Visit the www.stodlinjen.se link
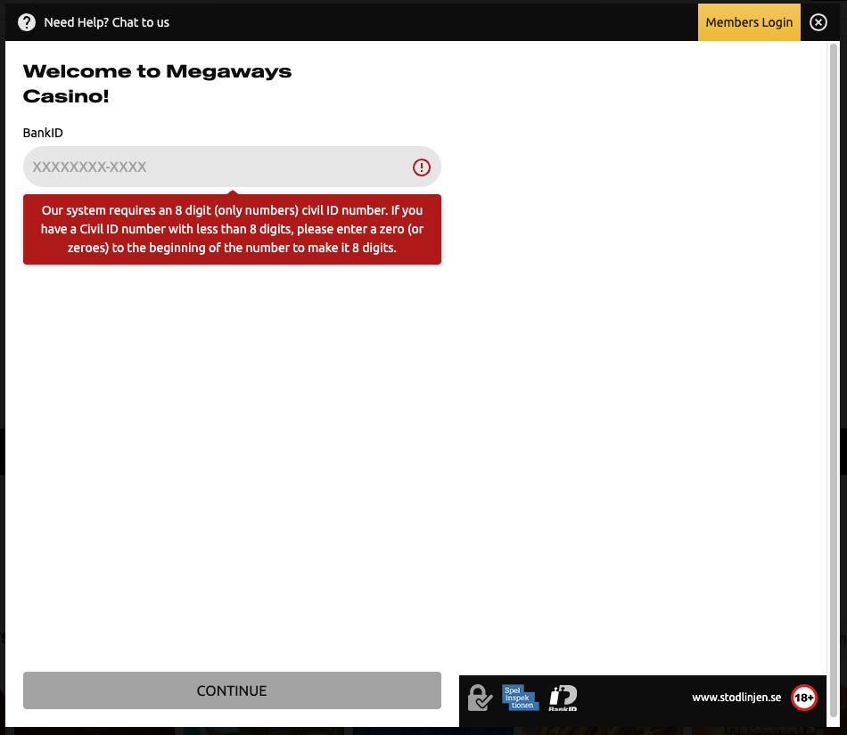Image resolution: width=847 pixels, height=735 pixels. tap(736, 698)
